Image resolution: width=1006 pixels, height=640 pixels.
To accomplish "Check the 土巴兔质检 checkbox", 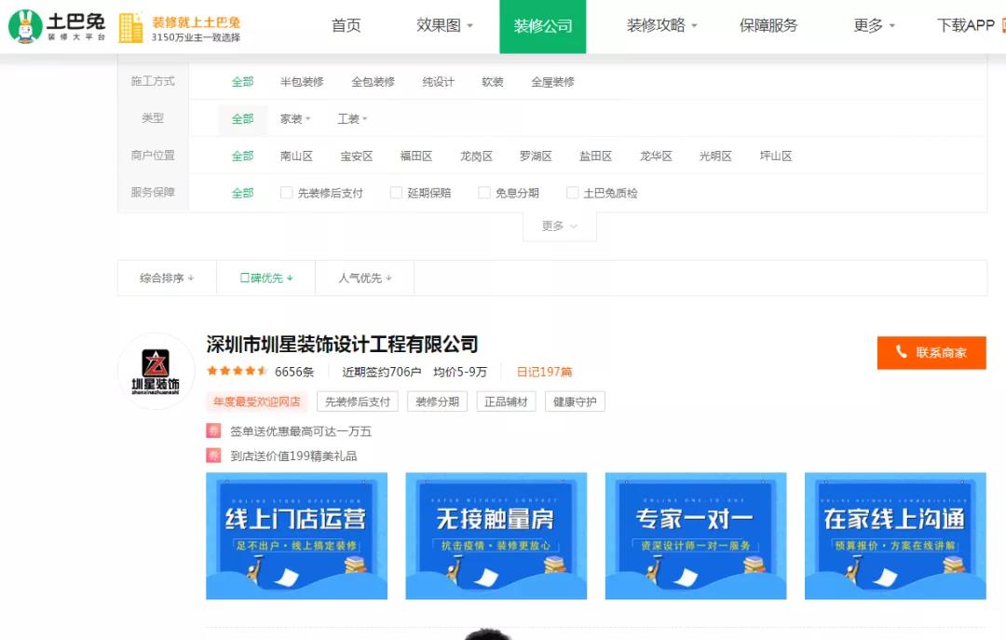I will coord(572,193).
